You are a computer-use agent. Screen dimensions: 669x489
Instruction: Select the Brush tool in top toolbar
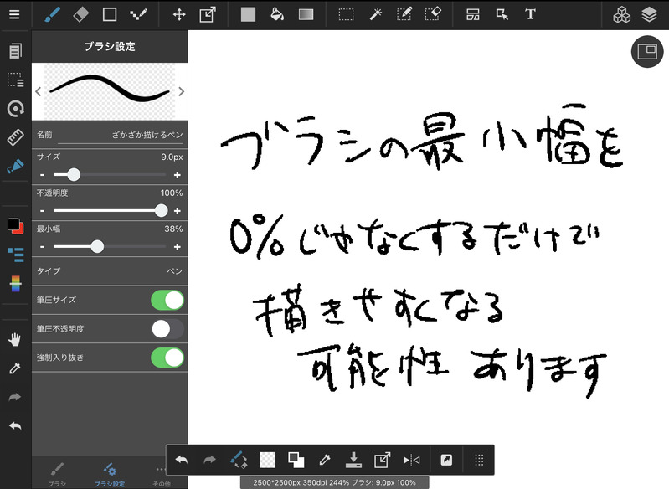click(53, 14)
